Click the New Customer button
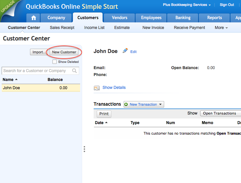Viewport: 241px width, 183px height. coord(64,52)
